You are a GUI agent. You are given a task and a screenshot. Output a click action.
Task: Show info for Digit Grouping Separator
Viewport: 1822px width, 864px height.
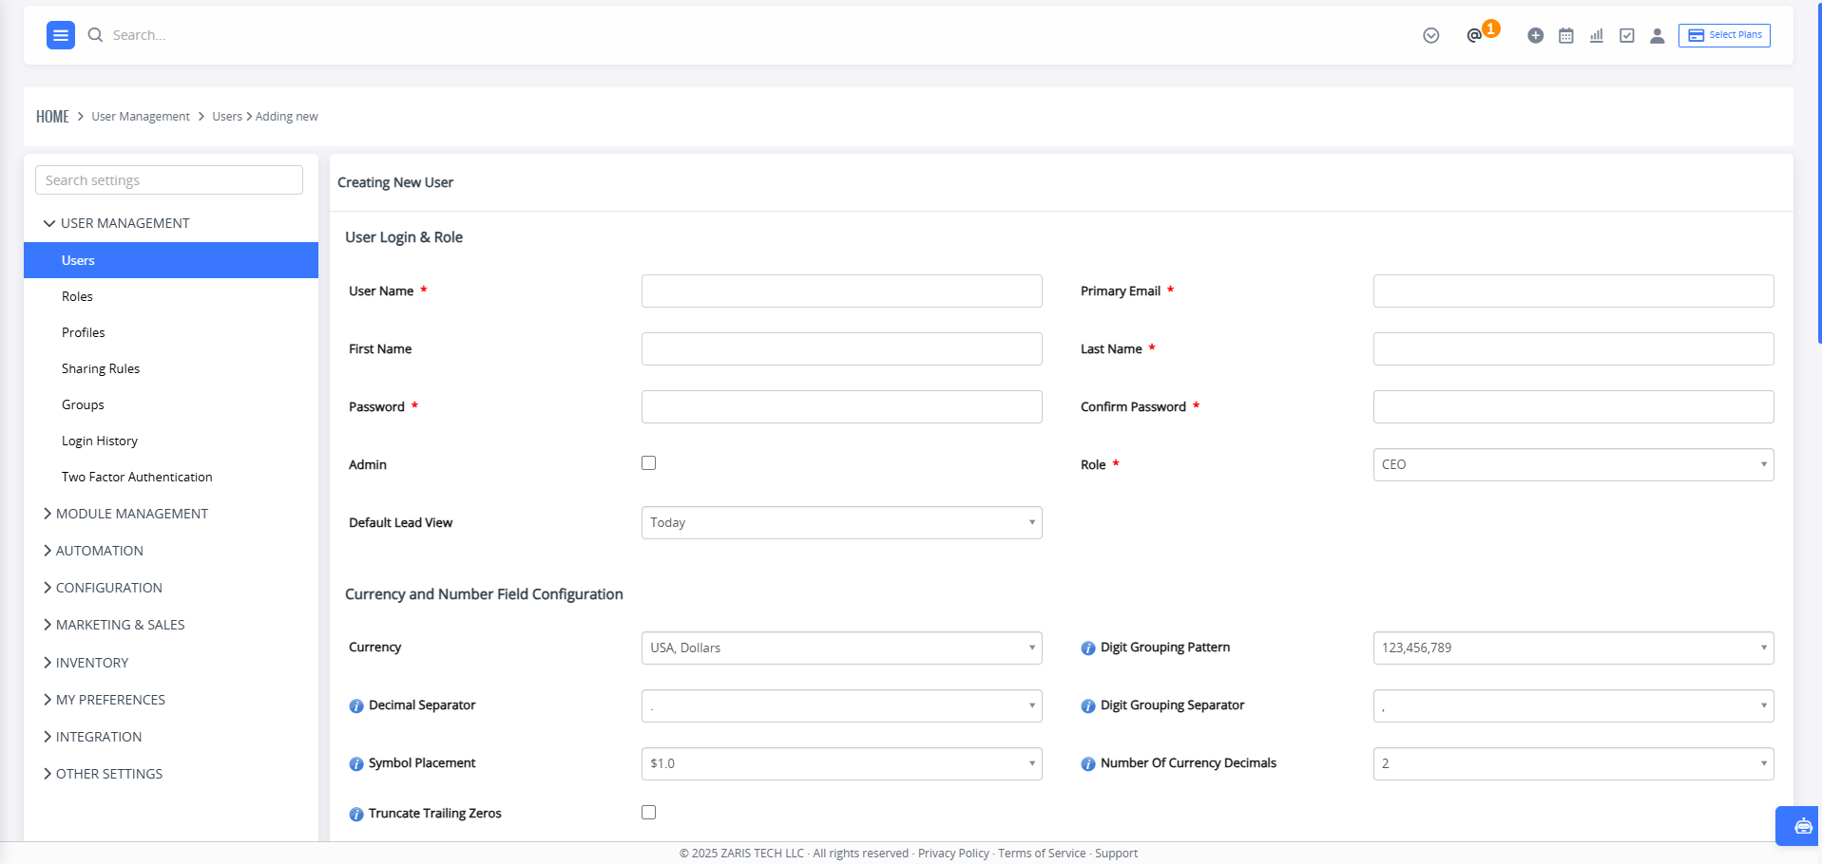coord(1088,706)
